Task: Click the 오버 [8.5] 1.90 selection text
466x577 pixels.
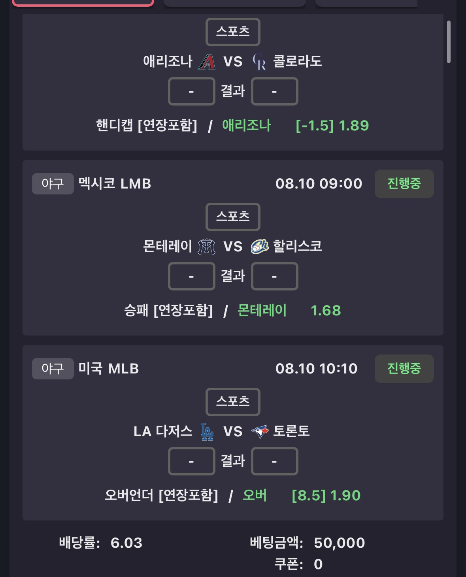Action: coord(302,496)
